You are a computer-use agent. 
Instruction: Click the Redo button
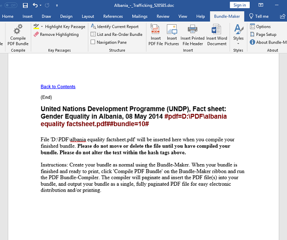pyautogui.click(x=47, y=5)
